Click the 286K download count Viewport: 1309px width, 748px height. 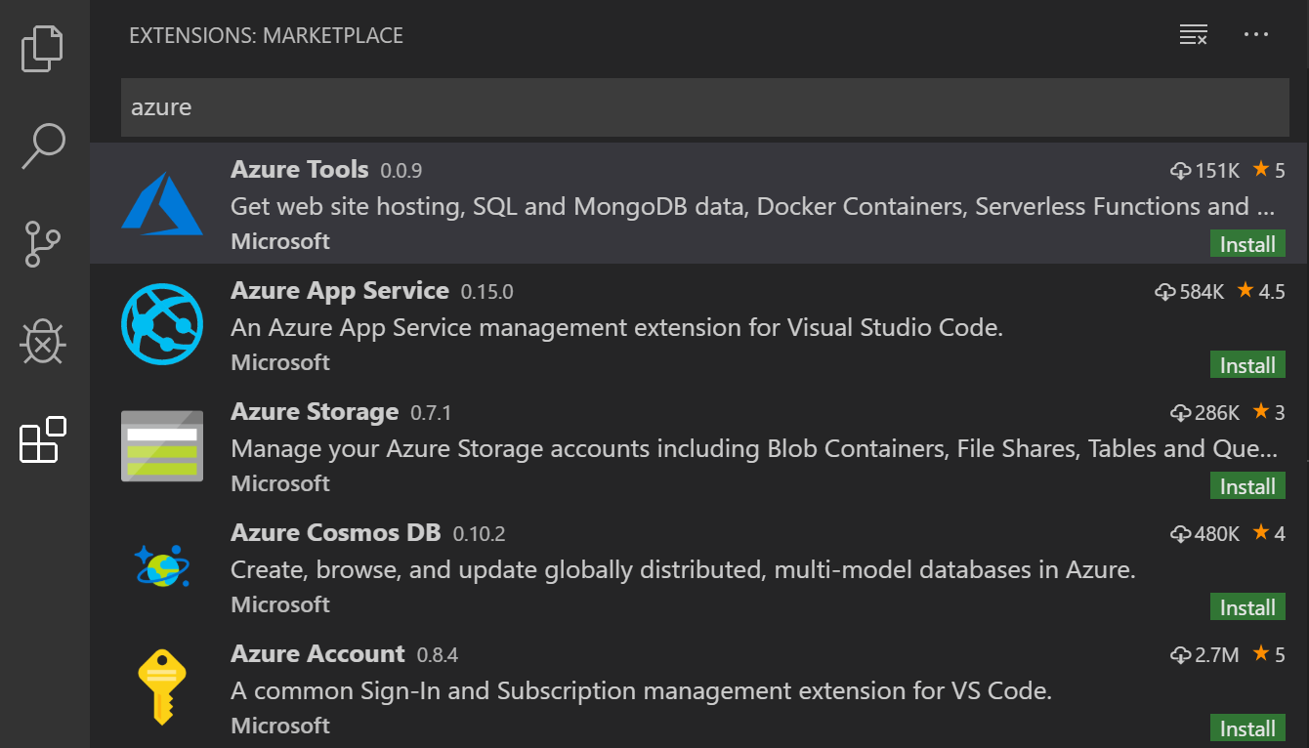pyautogui.click(x=1217, y=413)
